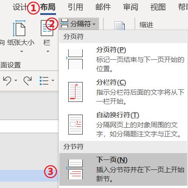Click the 纸张大小 page icon

click(x=19, y=29)
